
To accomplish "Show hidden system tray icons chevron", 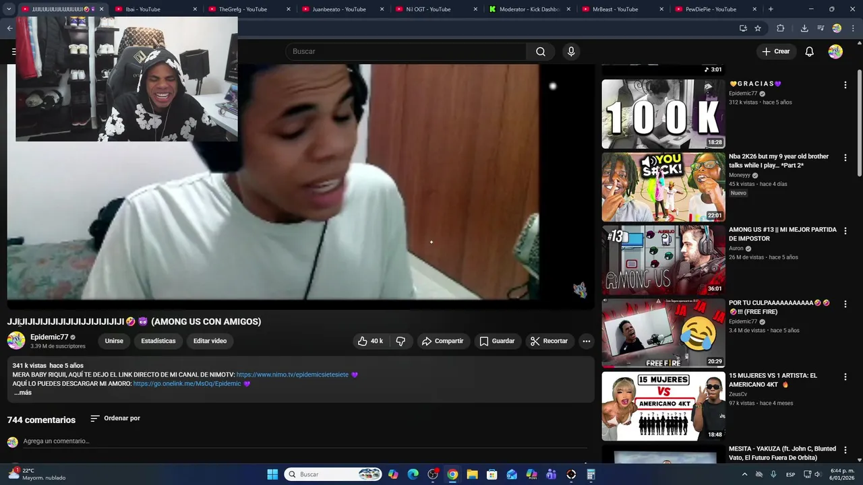I will 744,474.
